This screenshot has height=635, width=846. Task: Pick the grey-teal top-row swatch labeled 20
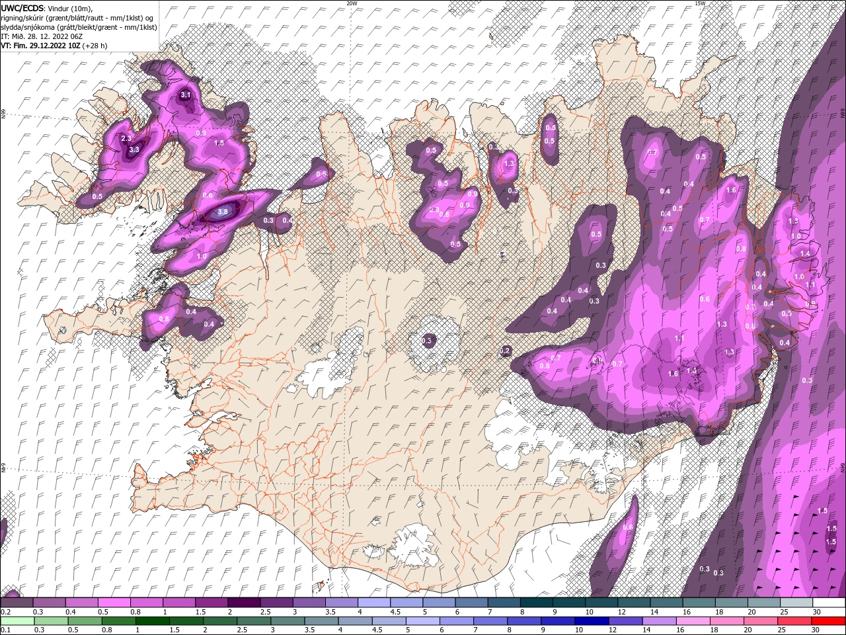[x=763, y=603]
